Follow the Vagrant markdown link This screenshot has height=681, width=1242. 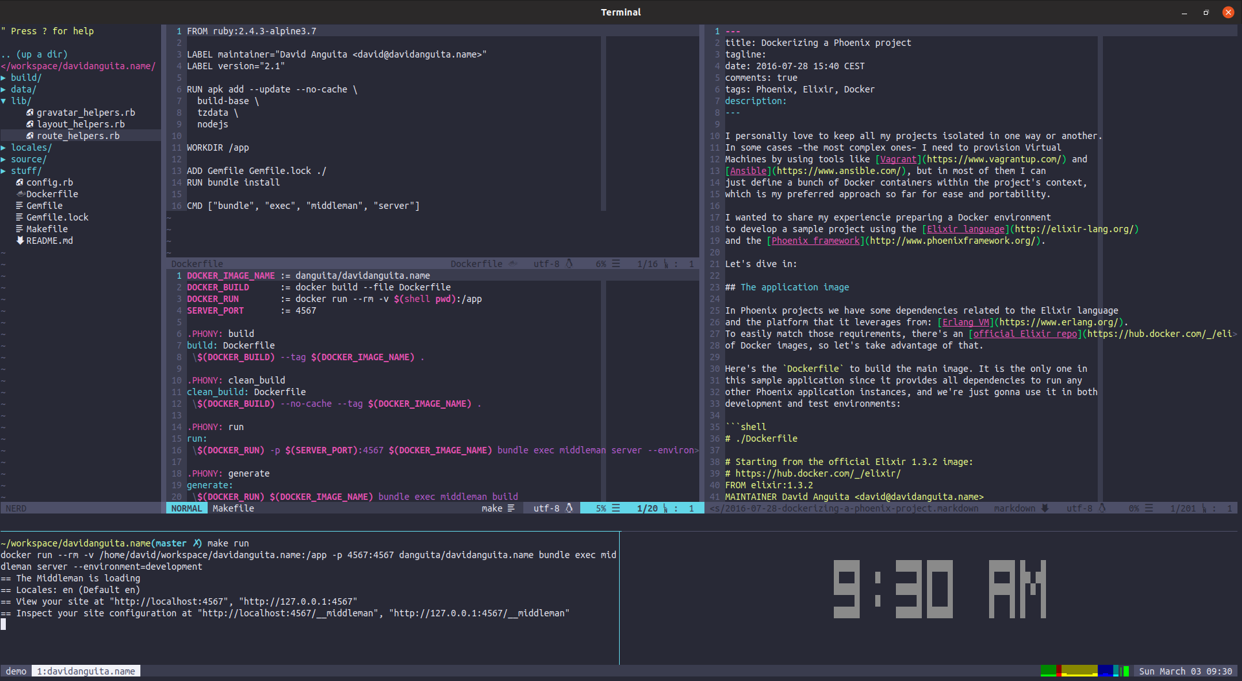tap(899, 159)
